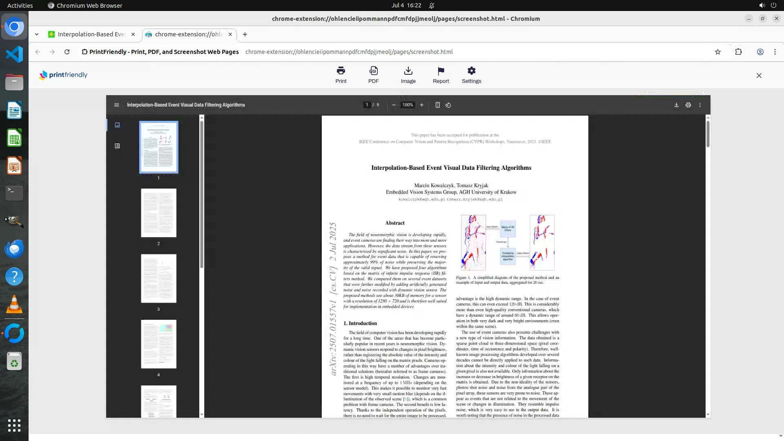Expand the tab search chevron
The image size is (784, 441).
(x=37, y=34)
